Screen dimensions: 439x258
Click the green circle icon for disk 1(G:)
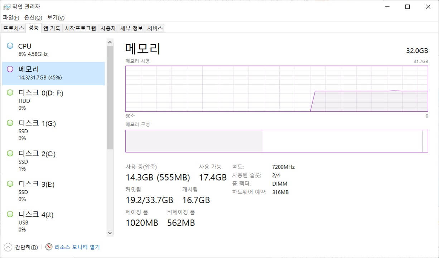point(10,123)
